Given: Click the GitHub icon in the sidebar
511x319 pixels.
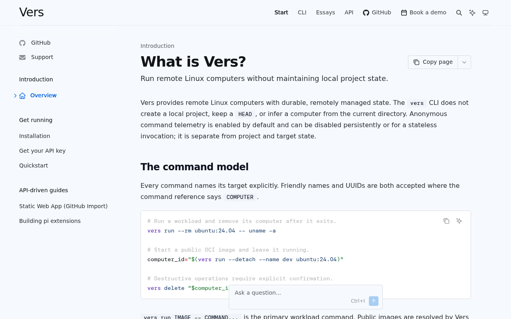Looking at the screenshot, I should pyautogui.click(x=22, y=43).
